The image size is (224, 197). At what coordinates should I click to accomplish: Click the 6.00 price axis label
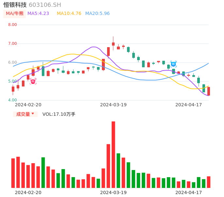[12, 62]
